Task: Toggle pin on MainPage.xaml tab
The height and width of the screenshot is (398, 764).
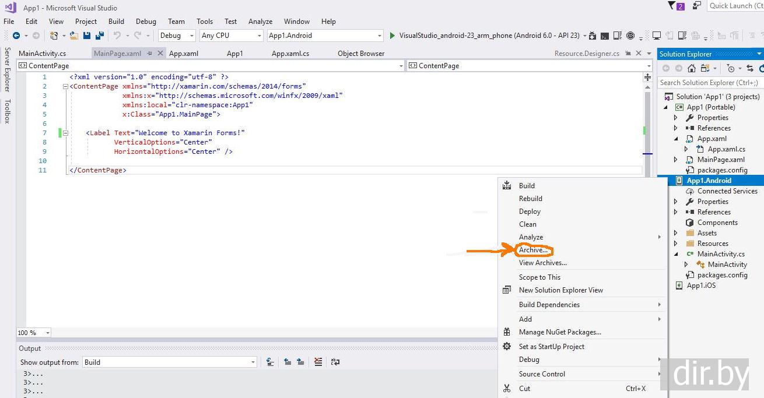Action: tap(149, 54)
